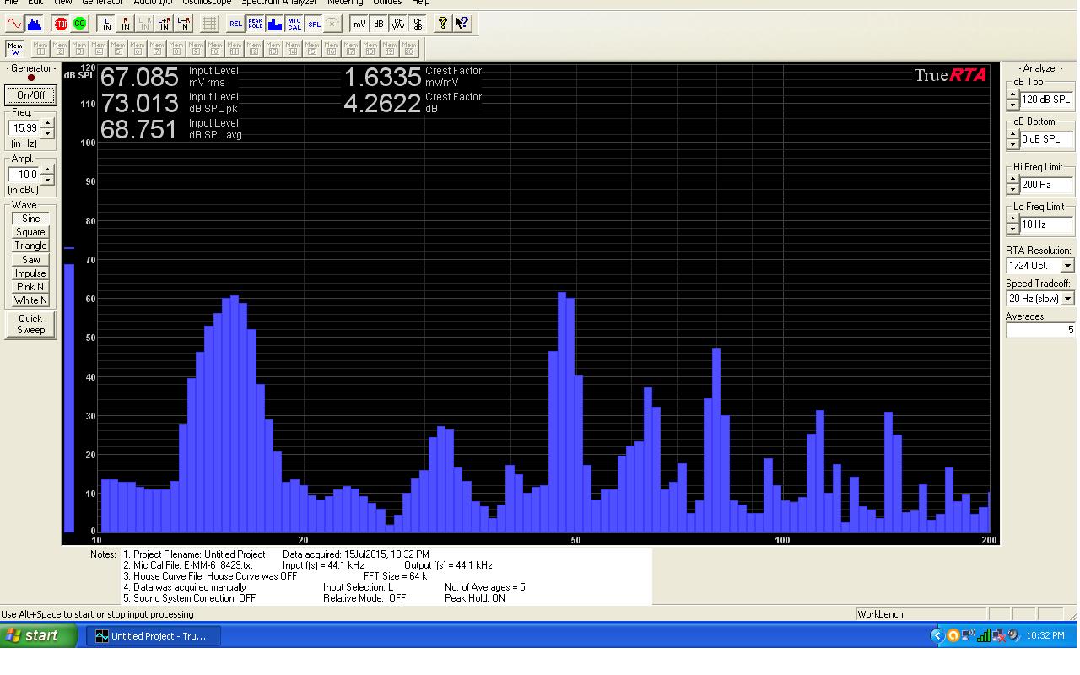This screenshot has height=675, width=1080.
Task: Activate the context help arrow-question icon
Action: click(462, 24)
